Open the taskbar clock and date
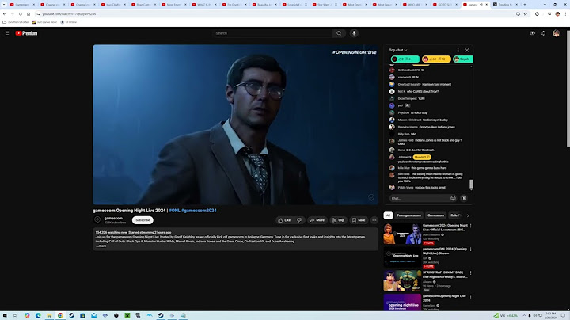 [551, 315]
